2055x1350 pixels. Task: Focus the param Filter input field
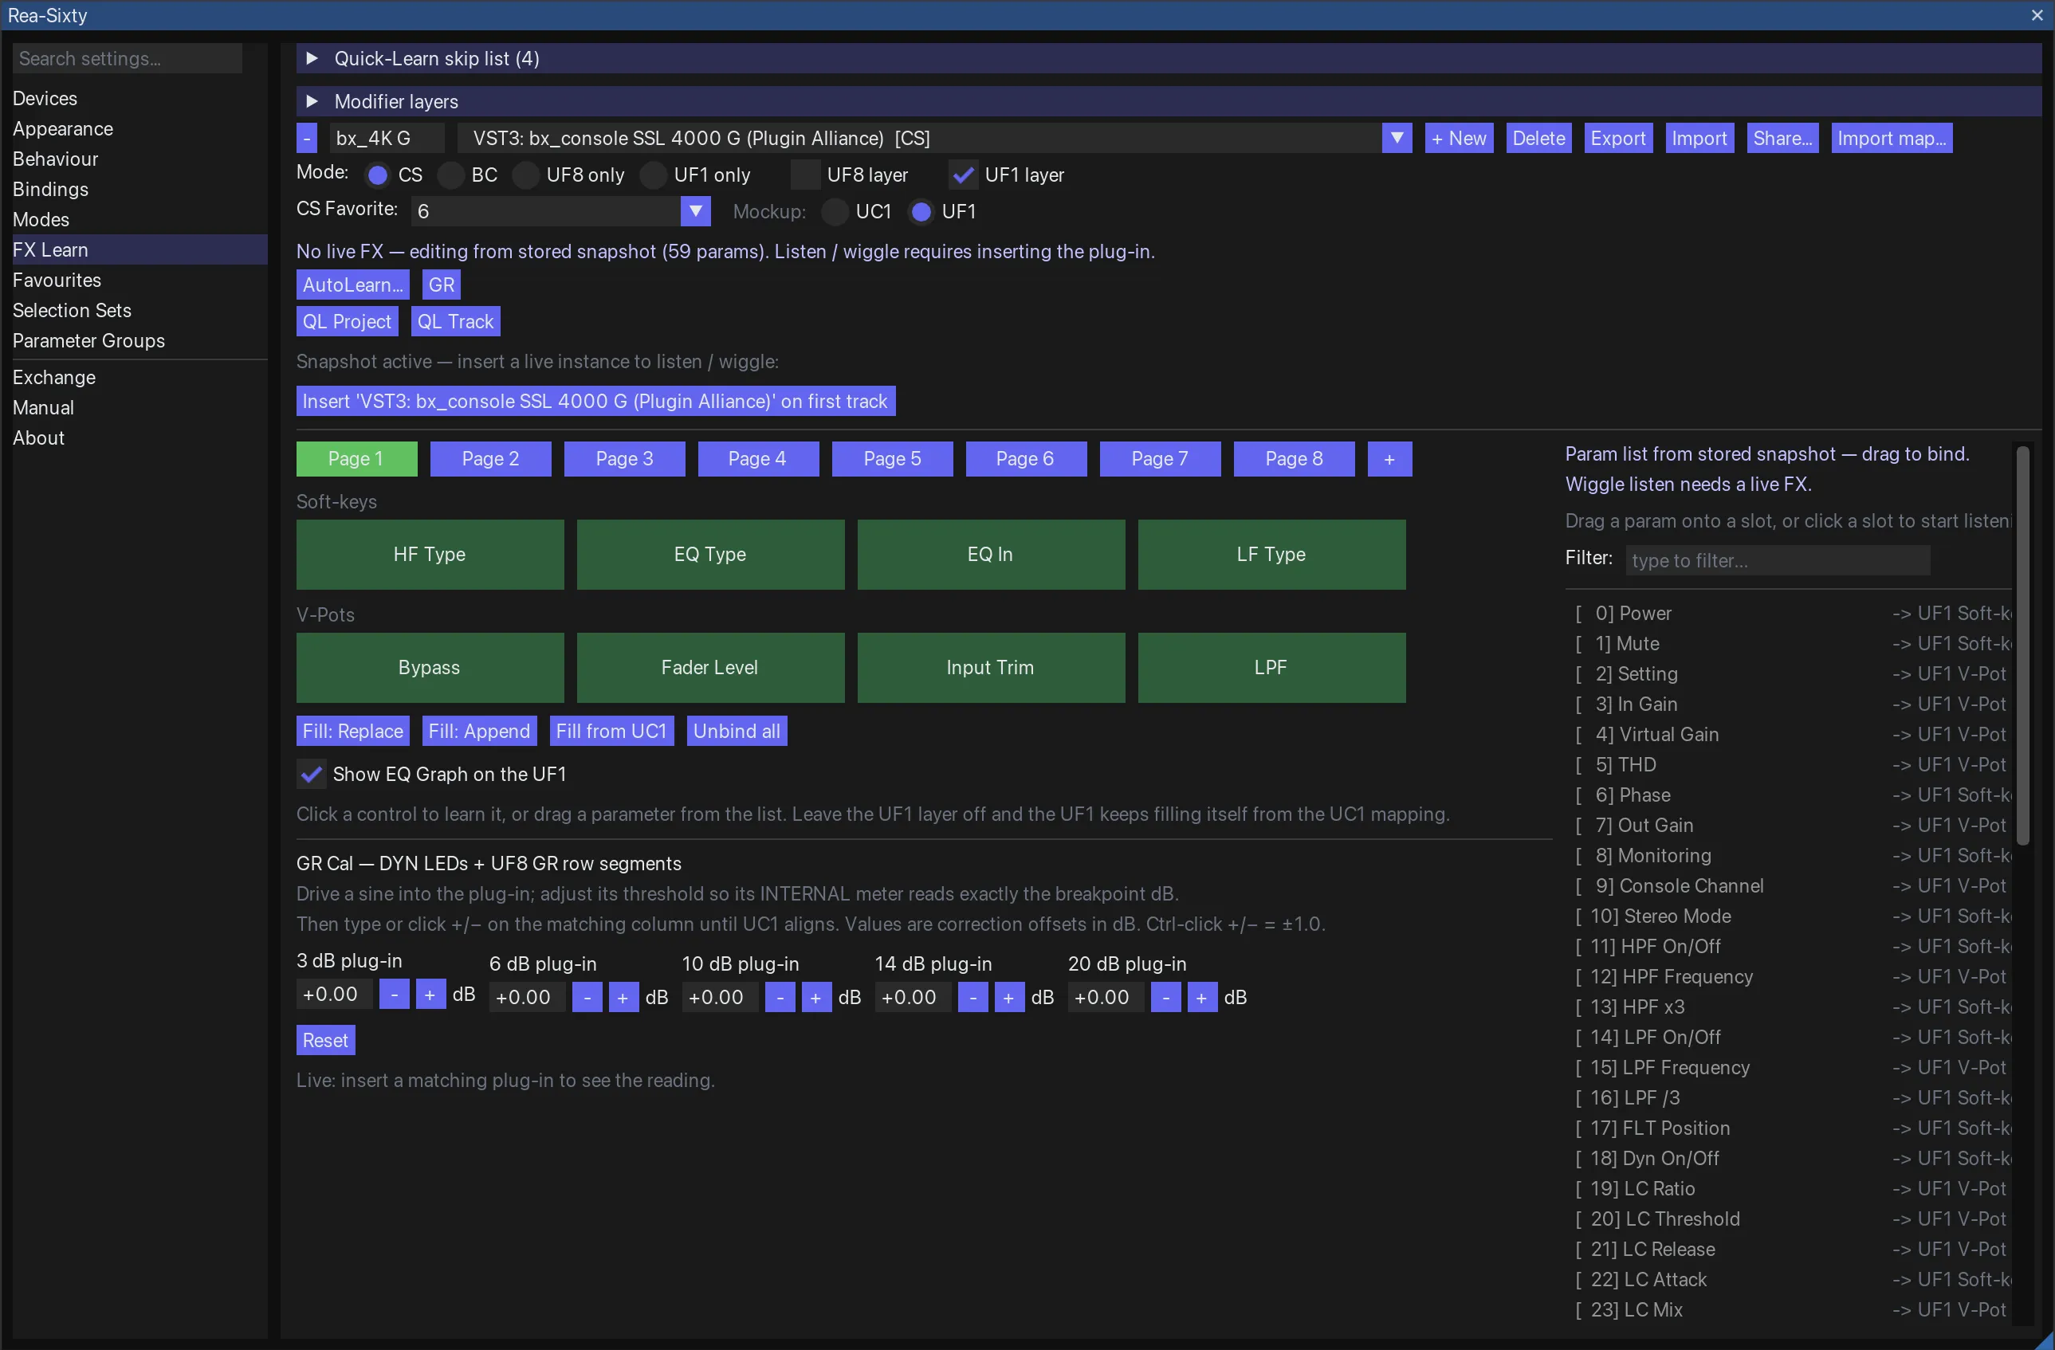[x=1777, y=560]
